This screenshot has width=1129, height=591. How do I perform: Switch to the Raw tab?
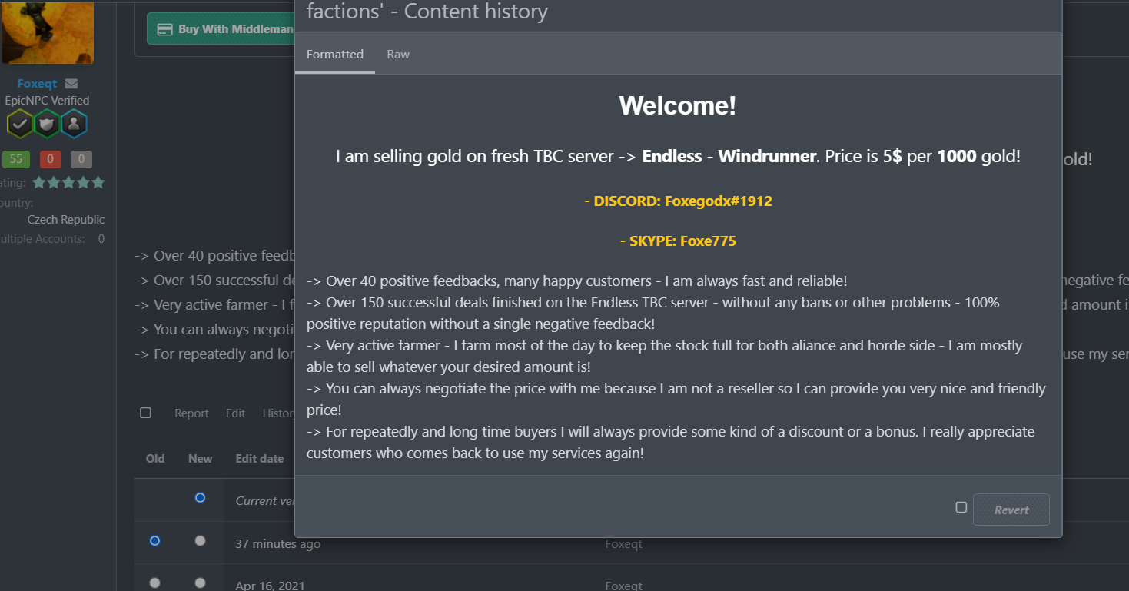pos(398,55)
